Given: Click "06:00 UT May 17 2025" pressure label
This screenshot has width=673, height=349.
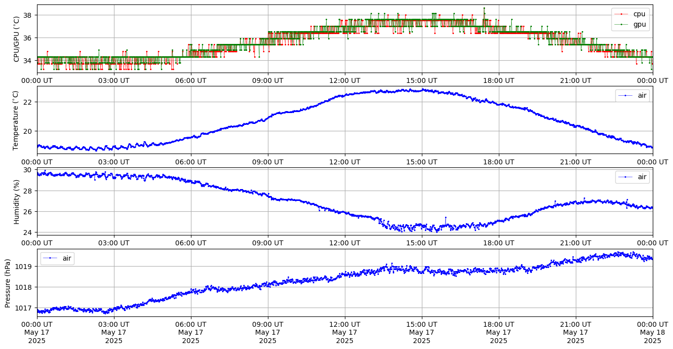Looking at the screenshot, I should pos(191,332).
